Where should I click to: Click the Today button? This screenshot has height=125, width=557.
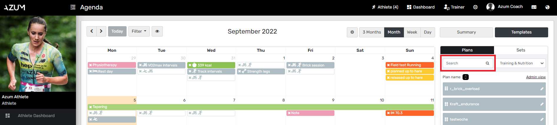pyautogui.click(x=117, y=31)
